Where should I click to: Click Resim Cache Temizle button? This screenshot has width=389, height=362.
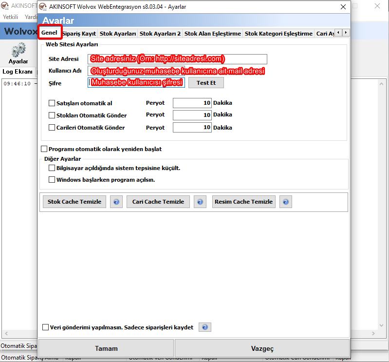pyautogui.click(x=243, y=202)
